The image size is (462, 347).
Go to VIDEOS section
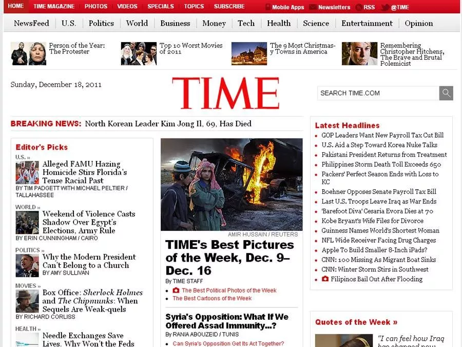[127, 6]
